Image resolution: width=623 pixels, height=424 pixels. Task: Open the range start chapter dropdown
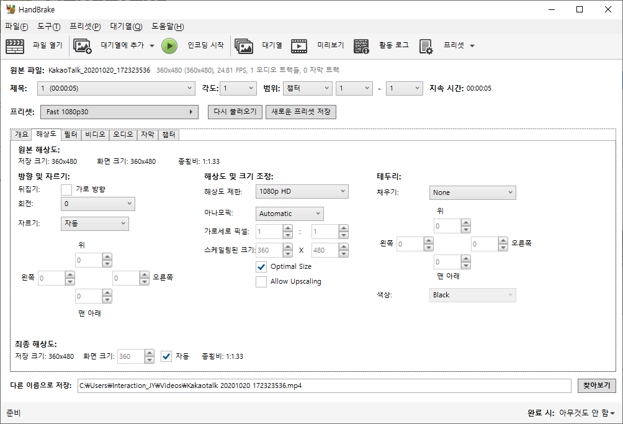pyautogui.click(x=354, y=88)
